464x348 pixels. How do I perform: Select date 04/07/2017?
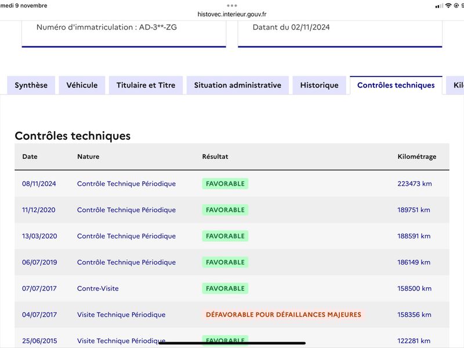tap(39, 314)
